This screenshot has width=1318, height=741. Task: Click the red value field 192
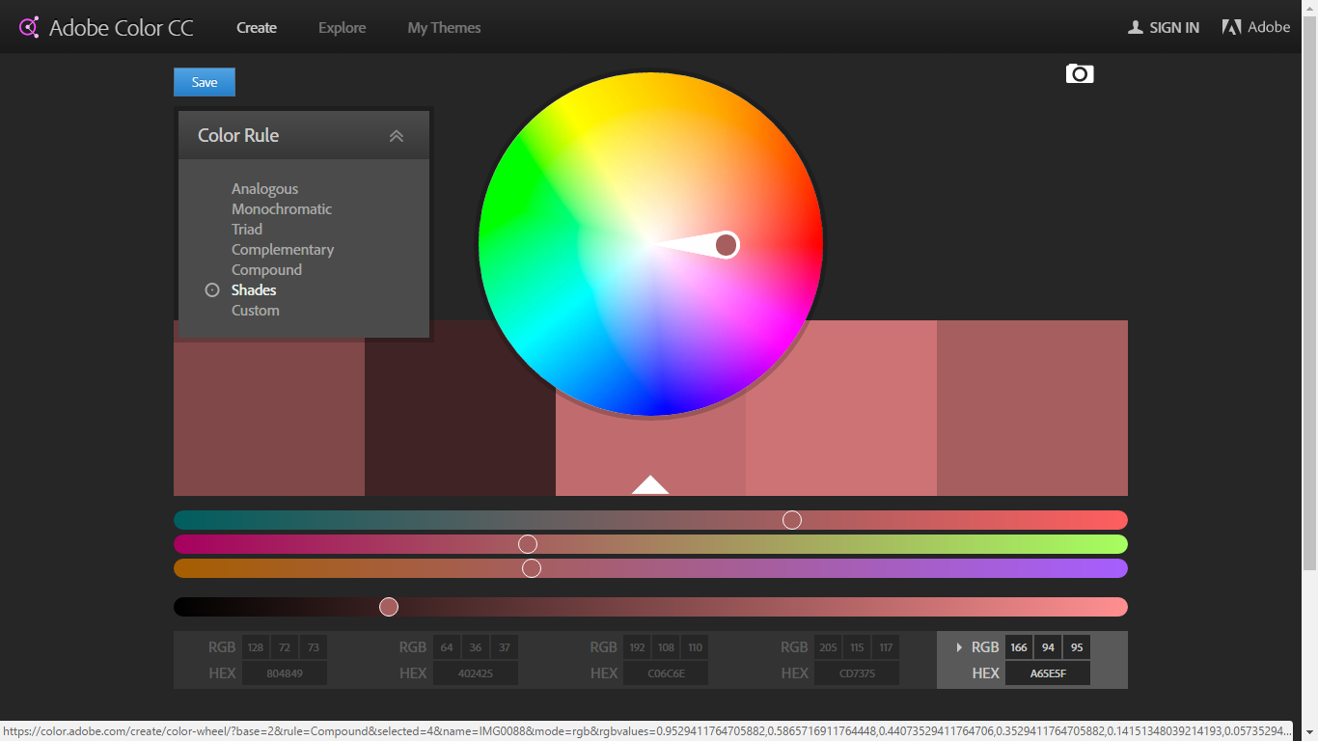pyautogui.click(x=637, y=647)
